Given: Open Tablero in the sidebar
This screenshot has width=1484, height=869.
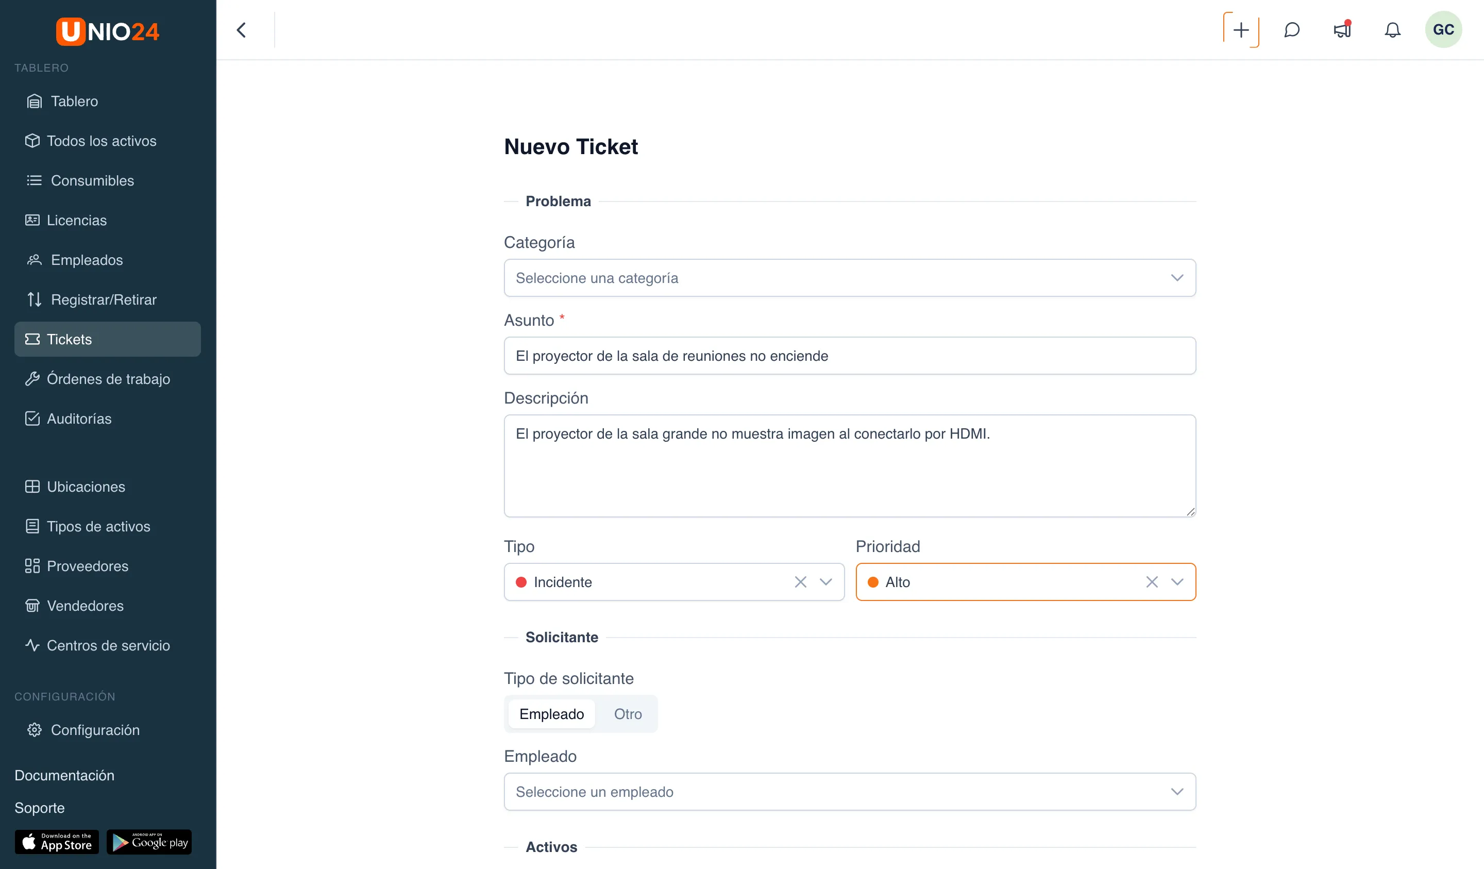Looking at the screenshot, I should coord(107,102).
